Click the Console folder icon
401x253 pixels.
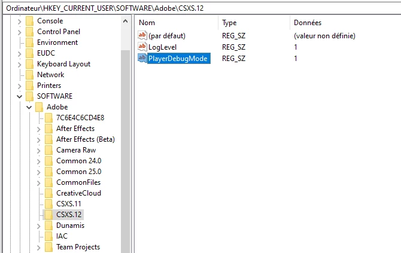click(30, 21)
